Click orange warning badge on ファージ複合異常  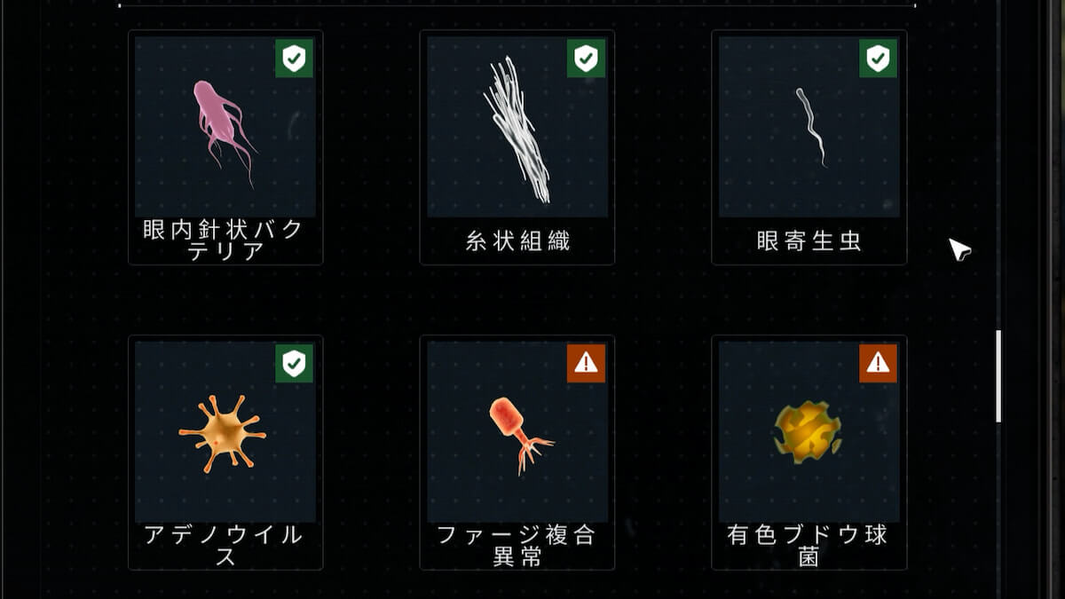tap(586, 363)
